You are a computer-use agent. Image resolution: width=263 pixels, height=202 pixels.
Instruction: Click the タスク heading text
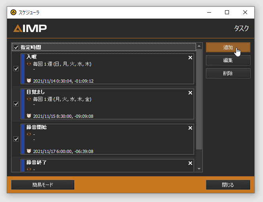[241, 28]
